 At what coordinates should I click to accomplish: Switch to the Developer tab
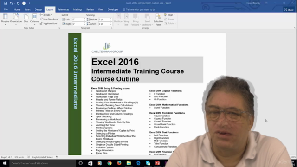(113, 9)
